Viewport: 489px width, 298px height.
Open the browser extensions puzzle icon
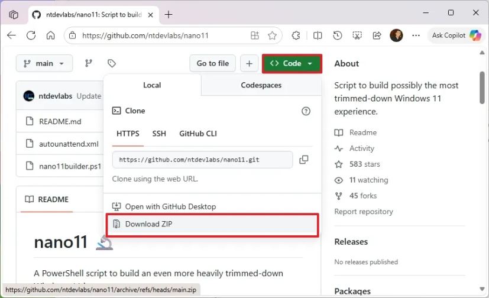[296, 35]
